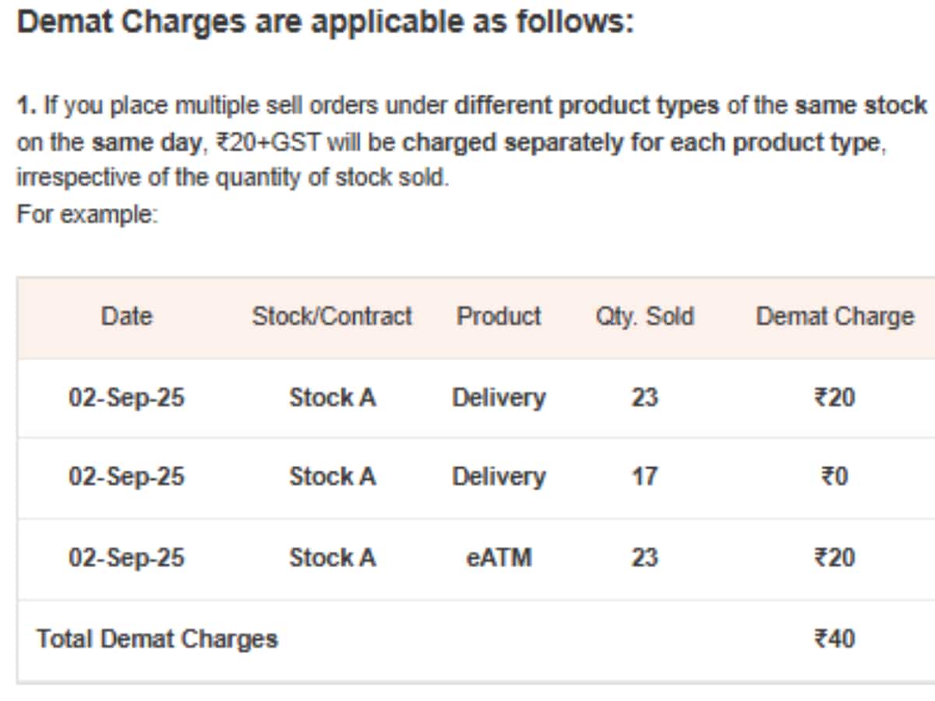Select the Demat Charge column header

(x=834, y=316)
